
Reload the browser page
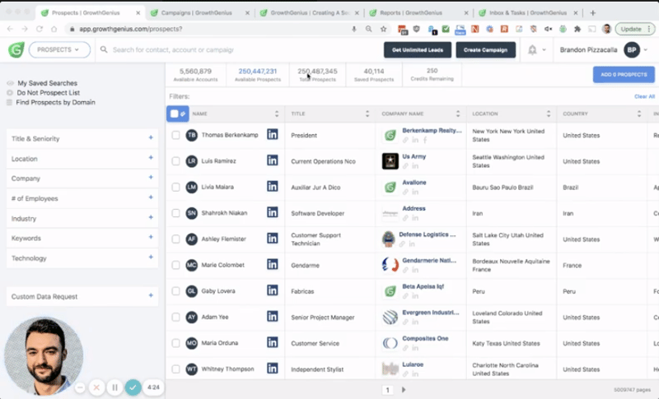[x=40, y=29]
